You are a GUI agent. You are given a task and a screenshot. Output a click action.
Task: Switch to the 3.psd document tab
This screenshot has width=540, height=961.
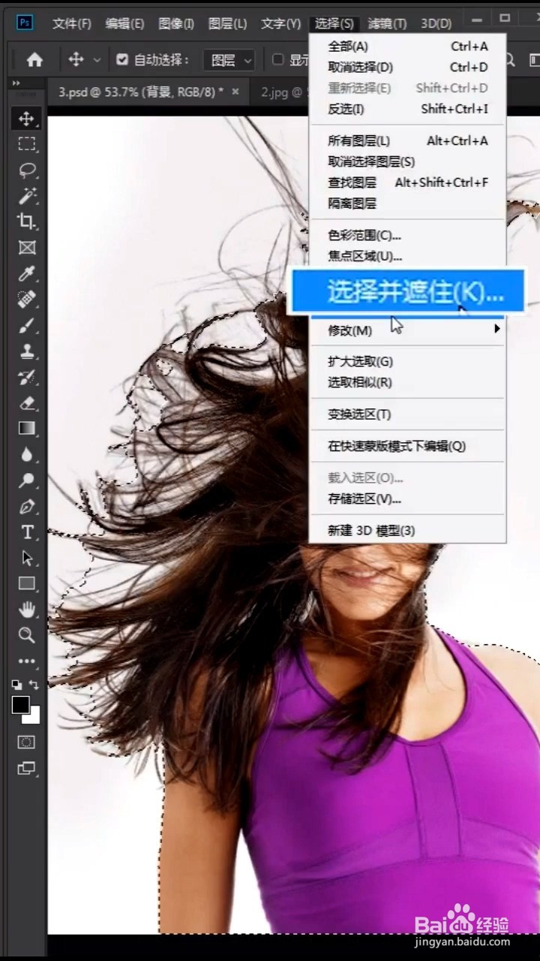point(141,92)
